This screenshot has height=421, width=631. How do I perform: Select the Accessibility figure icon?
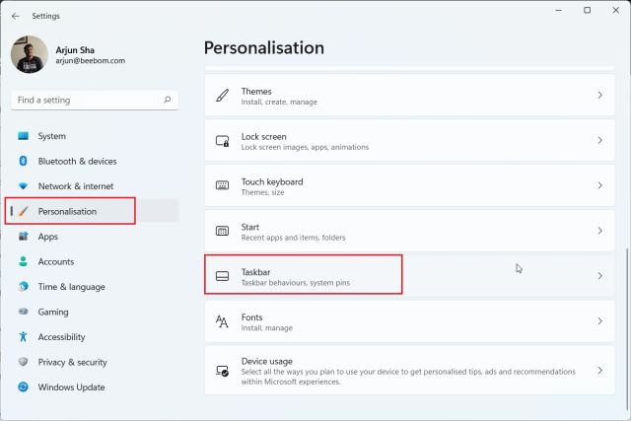[24, 336]
